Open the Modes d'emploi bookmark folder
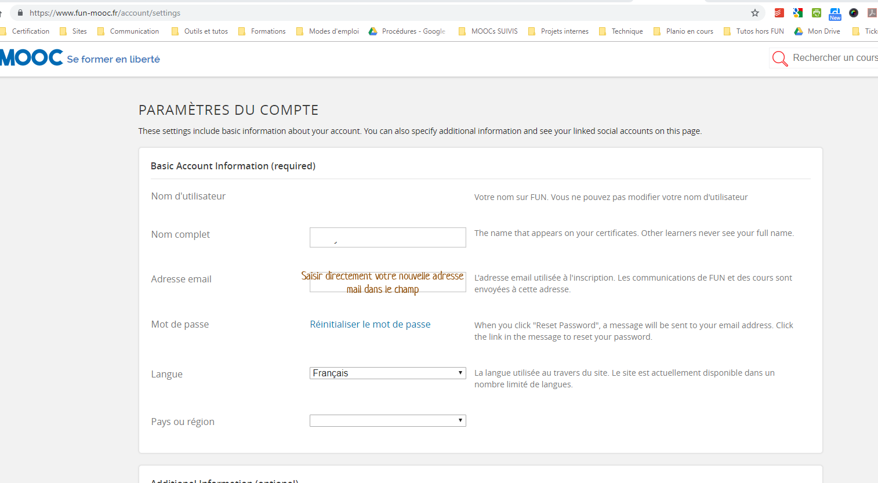The height and width of the screenshot is (483, 878). click(328, 31)
